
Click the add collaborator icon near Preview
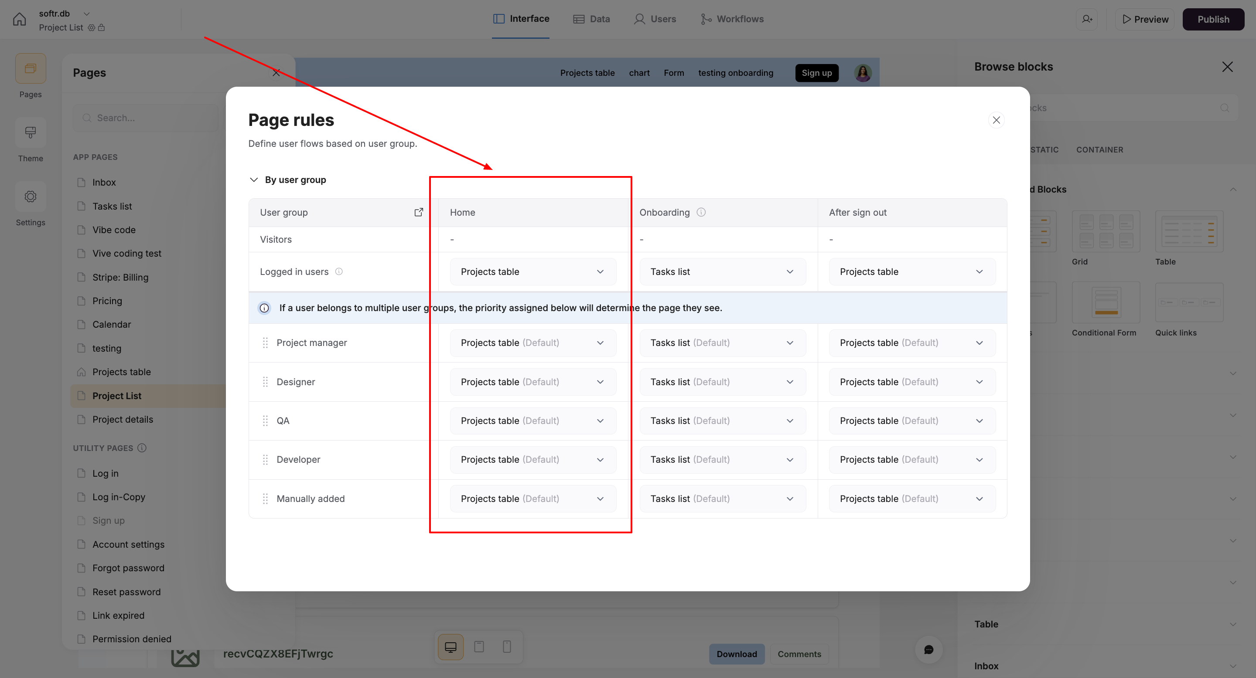pos(1087,20)
